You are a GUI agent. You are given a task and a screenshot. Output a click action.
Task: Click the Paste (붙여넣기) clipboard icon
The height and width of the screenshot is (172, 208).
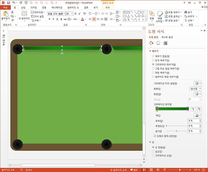(5, 14)
